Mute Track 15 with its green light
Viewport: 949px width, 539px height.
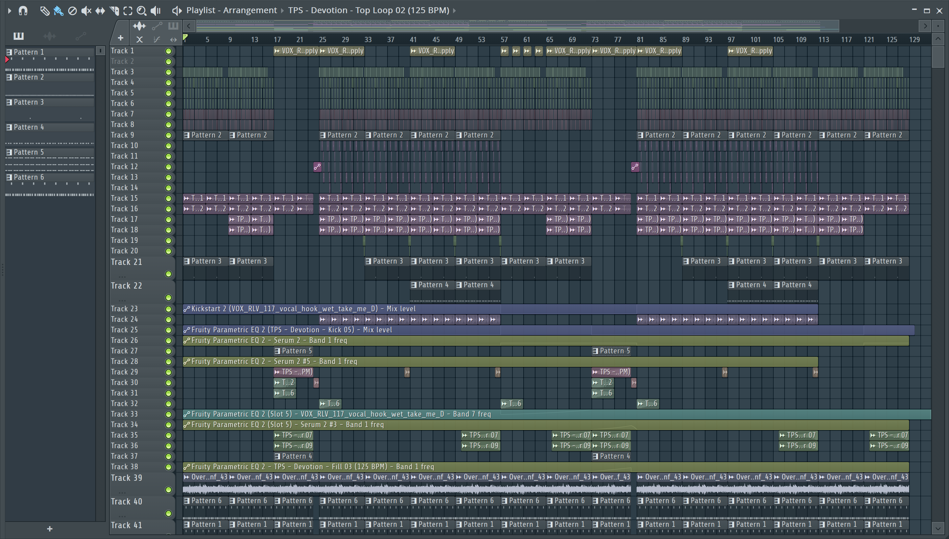click(168, 198)
